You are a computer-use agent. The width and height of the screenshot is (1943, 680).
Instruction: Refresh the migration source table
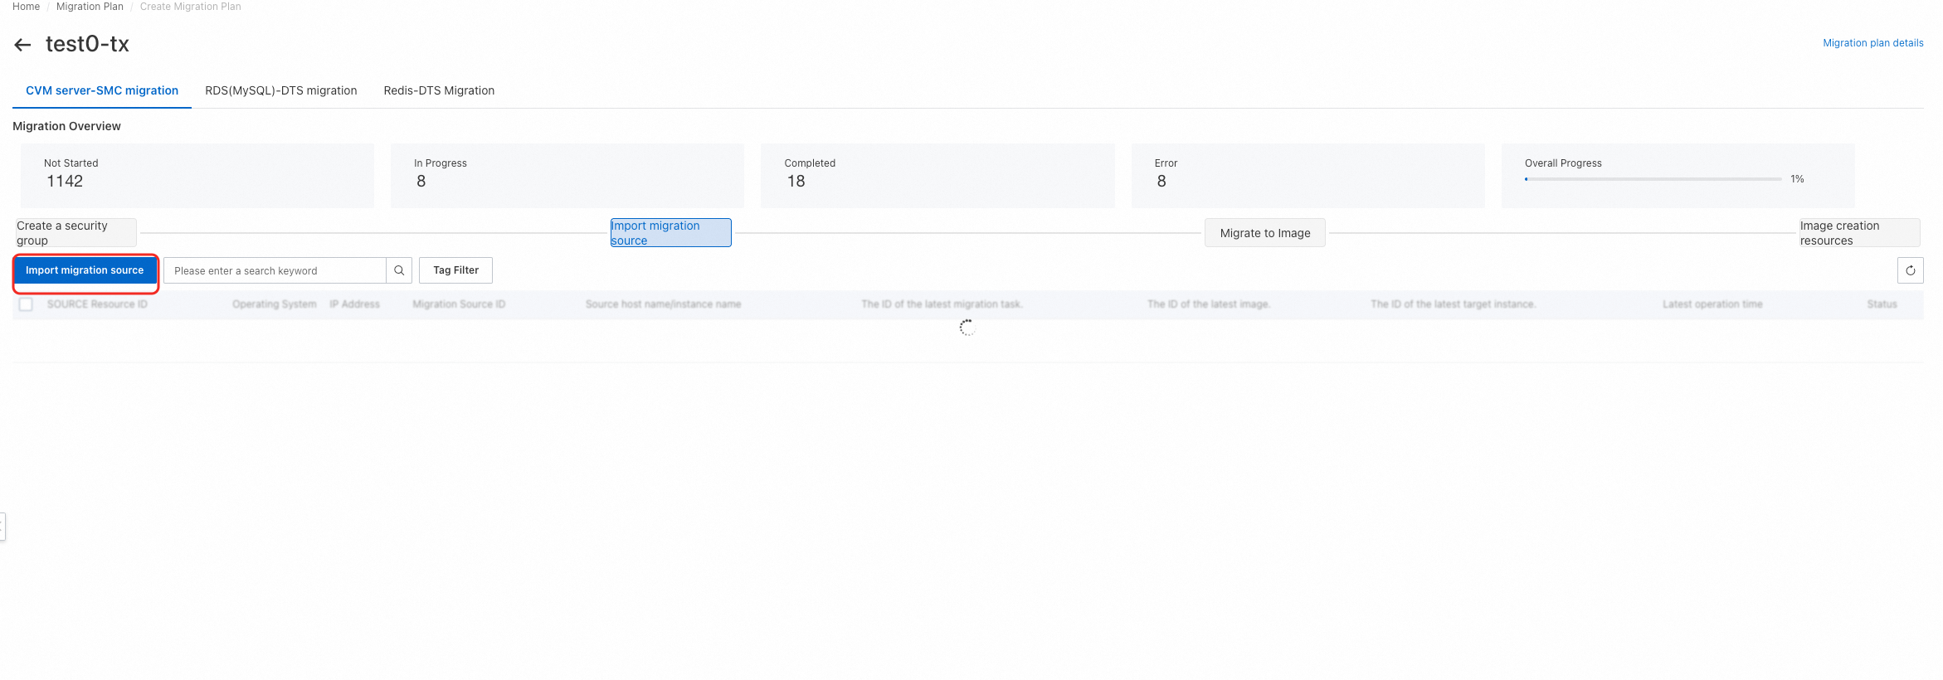pos(1910,270)
